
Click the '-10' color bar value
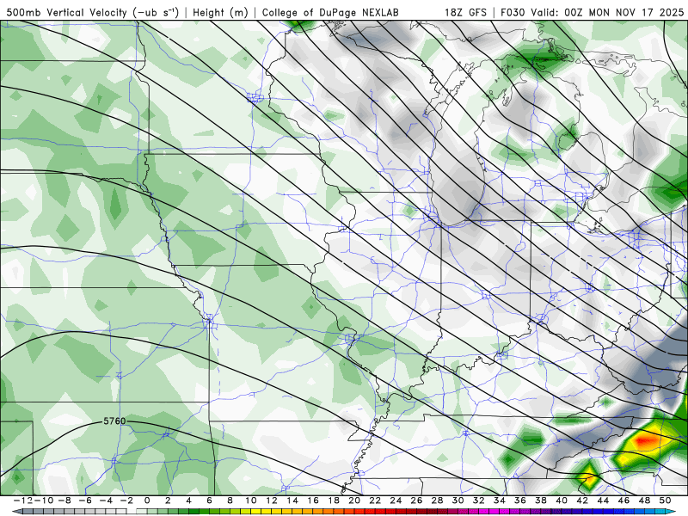point(42,501)
